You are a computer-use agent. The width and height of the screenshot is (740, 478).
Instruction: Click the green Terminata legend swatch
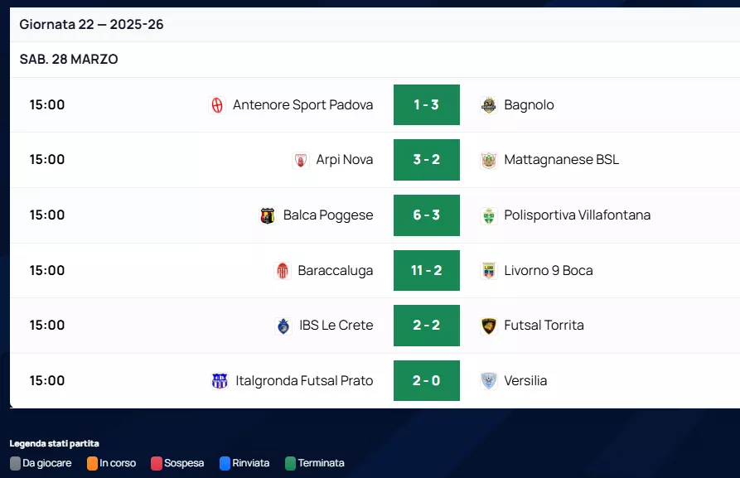pos(290,463)
